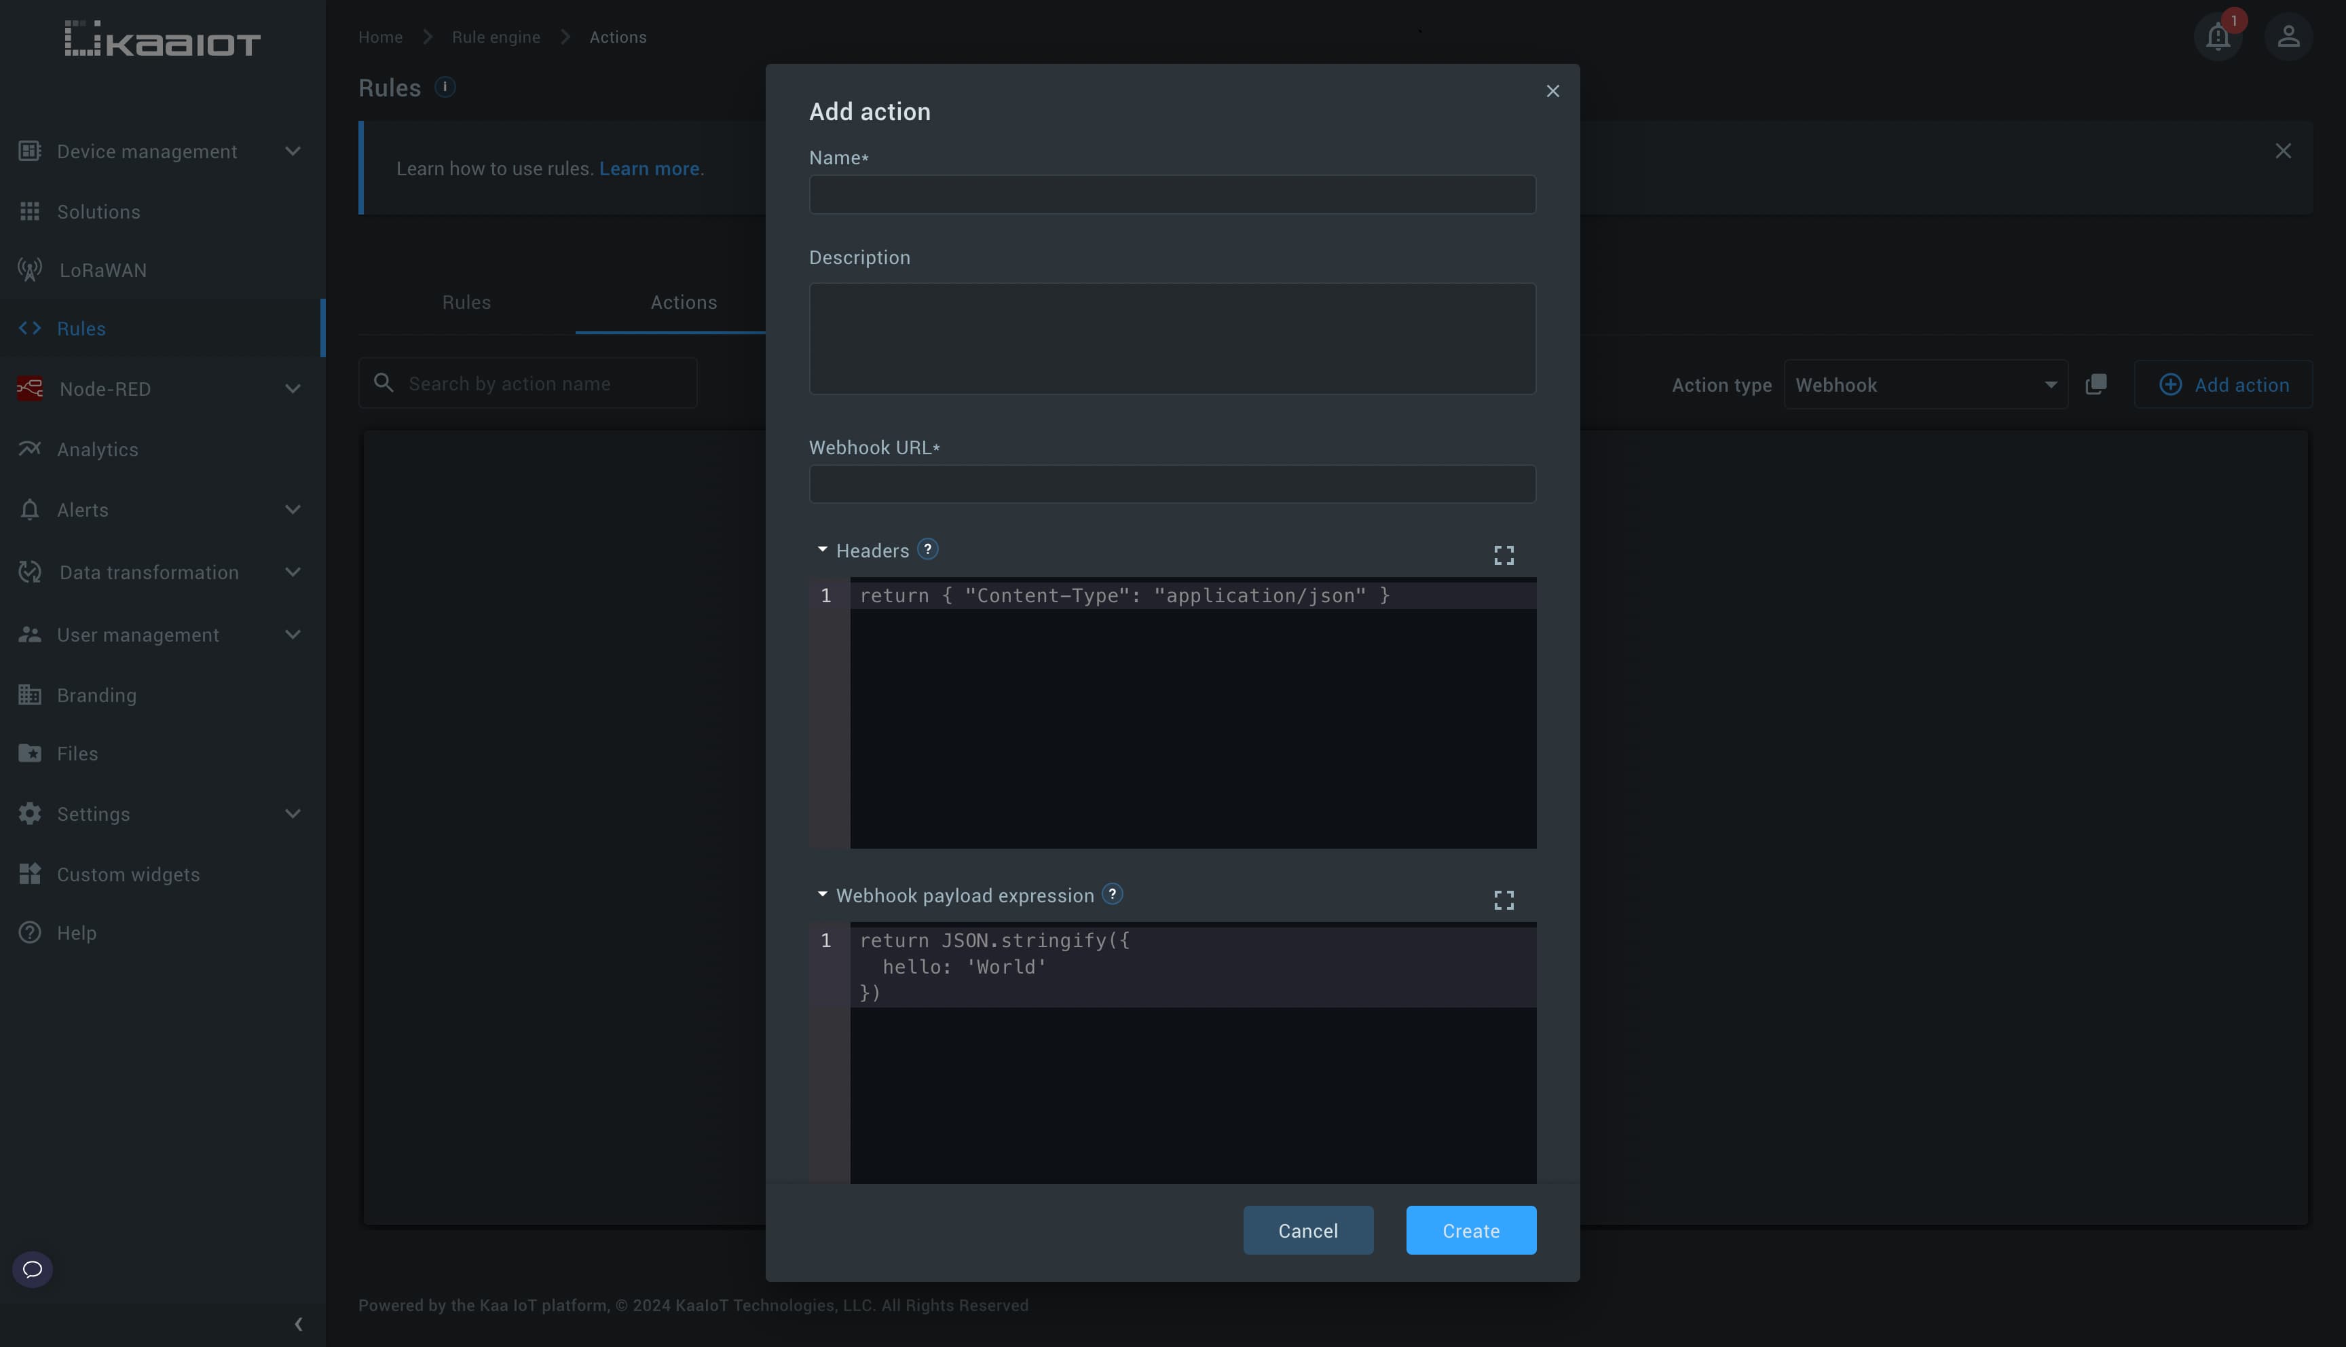Image resolution: width=2346 pixels, height=1347 pixels.
Task: Click the Search by action name field
Action: 528,383
